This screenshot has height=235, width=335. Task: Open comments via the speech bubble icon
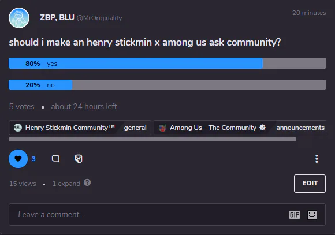(x=56, y=159)
